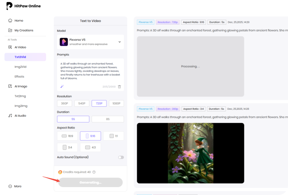The width and height of the screenshot is (288, 195).
Task: Open the Pixverse V5 model dropdown
Action: 90,42
